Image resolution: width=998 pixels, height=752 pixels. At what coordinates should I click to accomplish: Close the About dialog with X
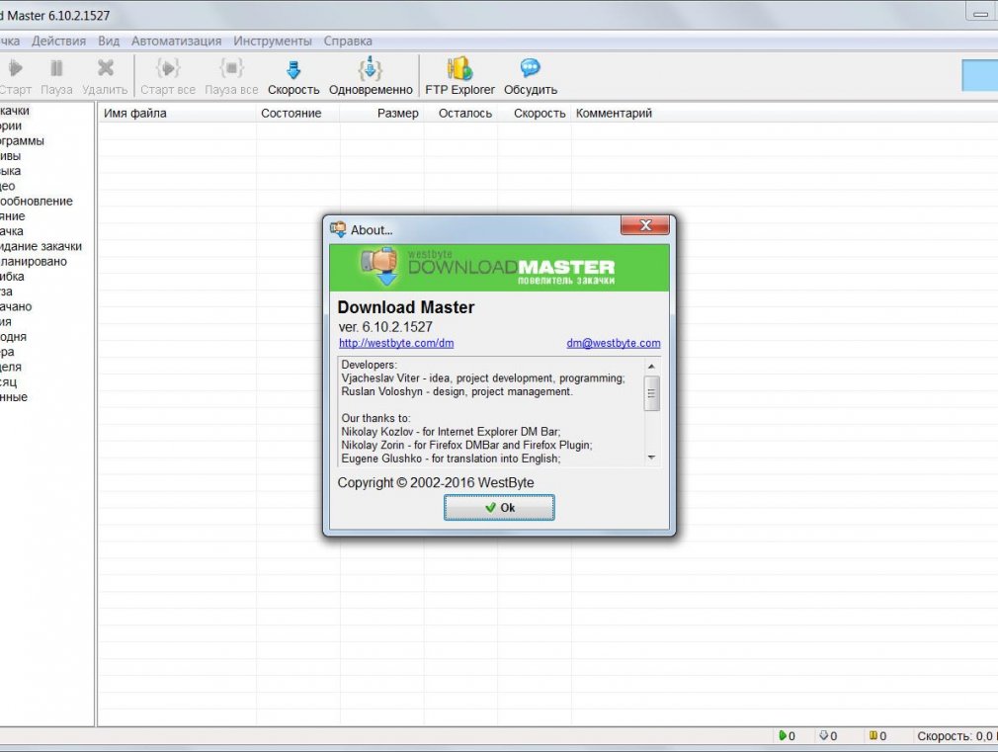pyautogui.click(x=645, y=225)
